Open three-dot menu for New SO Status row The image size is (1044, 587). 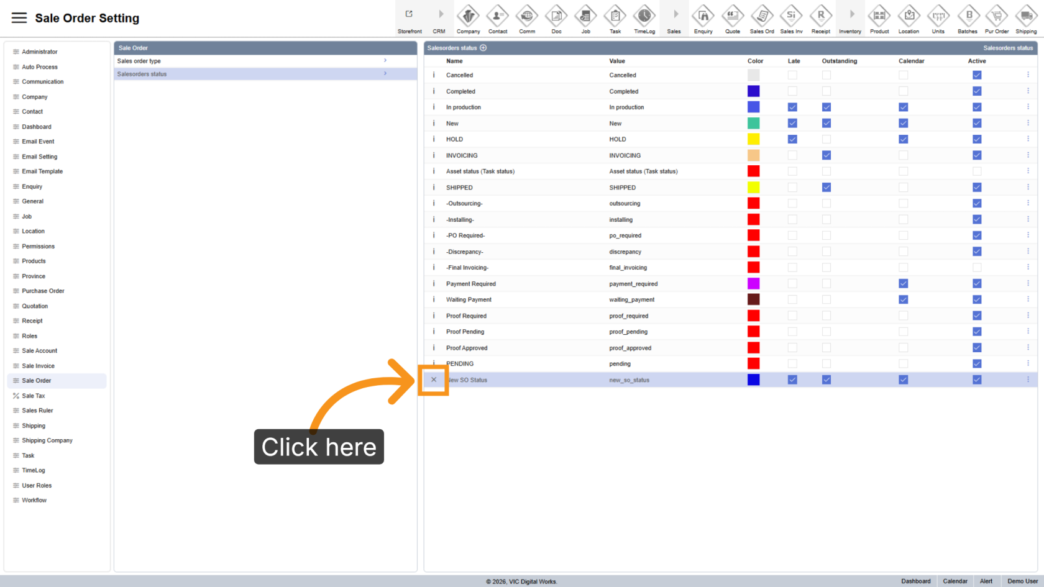tap(1028, 380)
